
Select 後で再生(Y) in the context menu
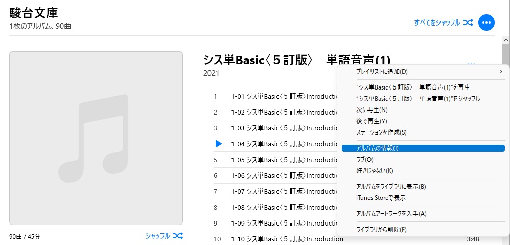[x=424, y=121]
